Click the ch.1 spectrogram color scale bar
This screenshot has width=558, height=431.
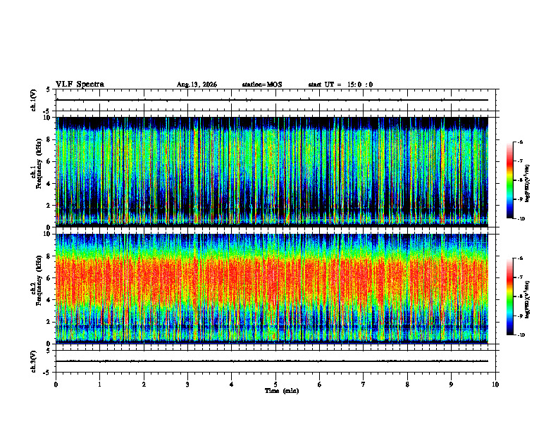click(510, 180)
